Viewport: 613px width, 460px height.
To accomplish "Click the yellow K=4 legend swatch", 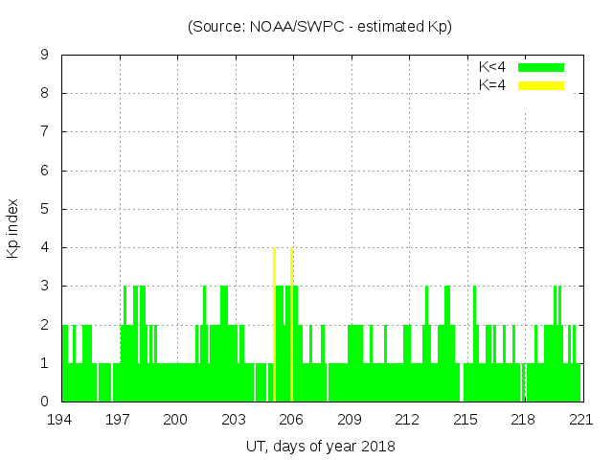I will [541, 85].
